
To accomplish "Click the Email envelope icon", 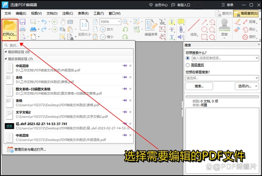I will point(33,22).
